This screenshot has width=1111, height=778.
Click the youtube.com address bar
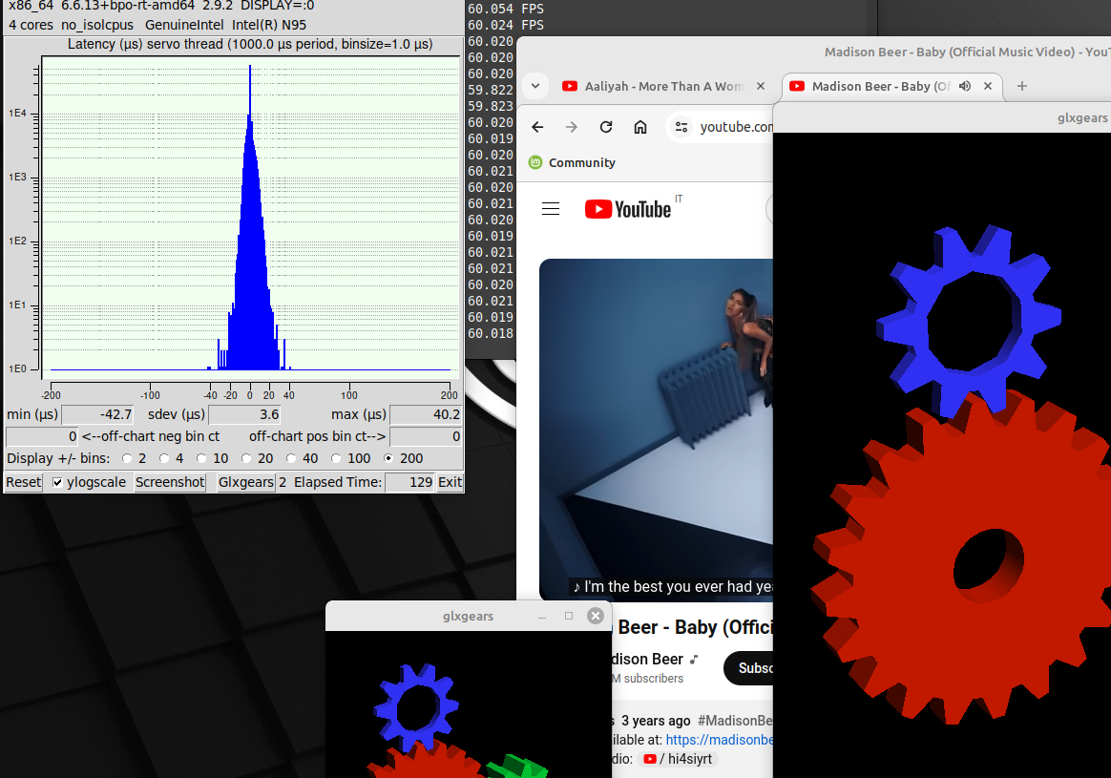(x=736, y=127)
